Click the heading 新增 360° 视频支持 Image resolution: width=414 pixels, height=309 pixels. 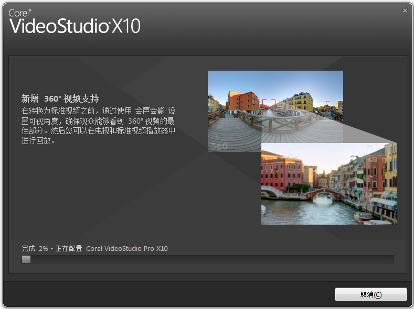tap(60, 98)
